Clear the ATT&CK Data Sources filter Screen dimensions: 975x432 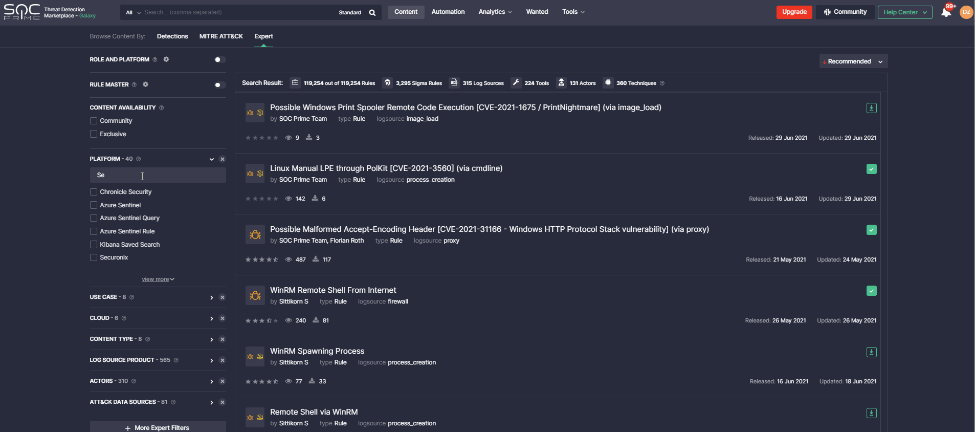[223, 402]
